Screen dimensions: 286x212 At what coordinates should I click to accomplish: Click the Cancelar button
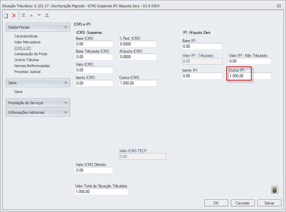pos(243,203)
